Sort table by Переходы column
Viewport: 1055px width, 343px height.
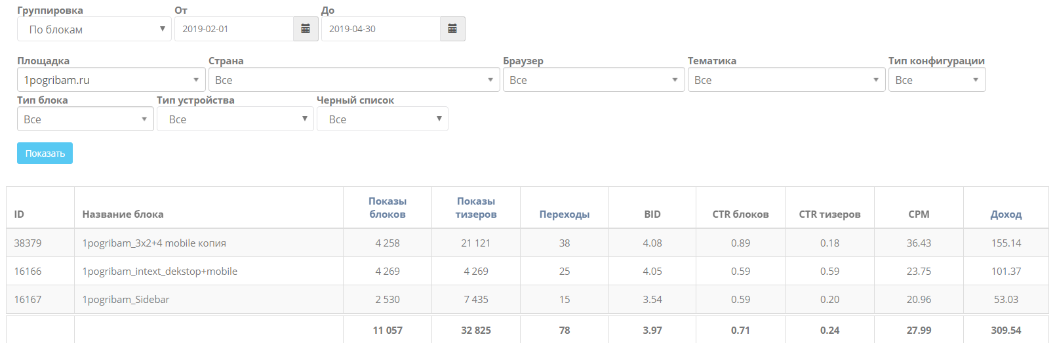click(x=565, y=214)
